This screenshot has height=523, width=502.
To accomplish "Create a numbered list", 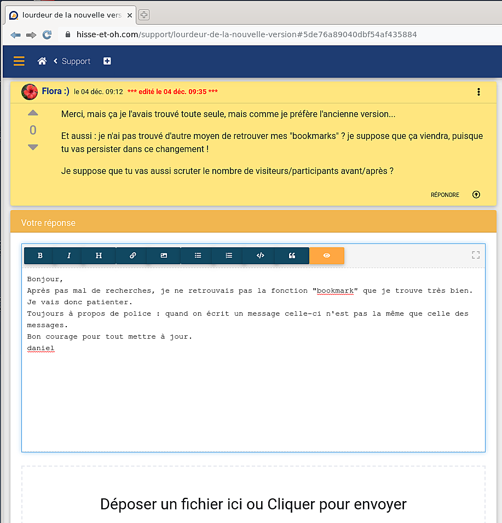I will 229,255.
